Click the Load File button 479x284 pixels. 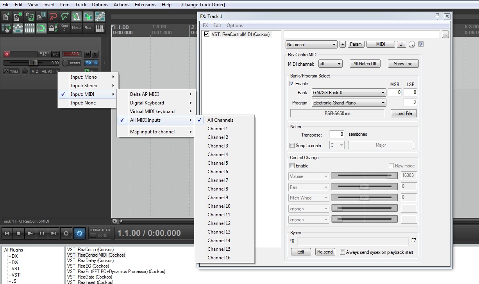(404, 113)
